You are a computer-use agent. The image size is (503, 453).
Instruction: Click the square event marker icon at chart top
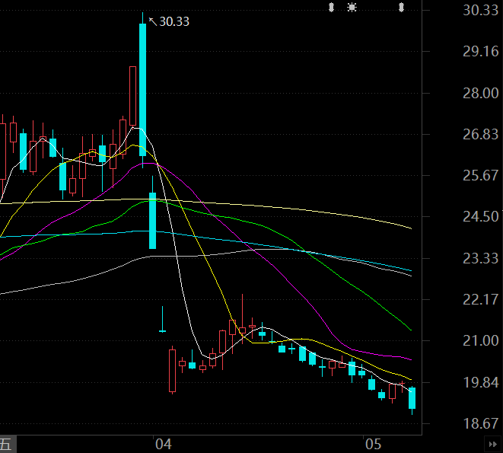click(x=352, y=7)
